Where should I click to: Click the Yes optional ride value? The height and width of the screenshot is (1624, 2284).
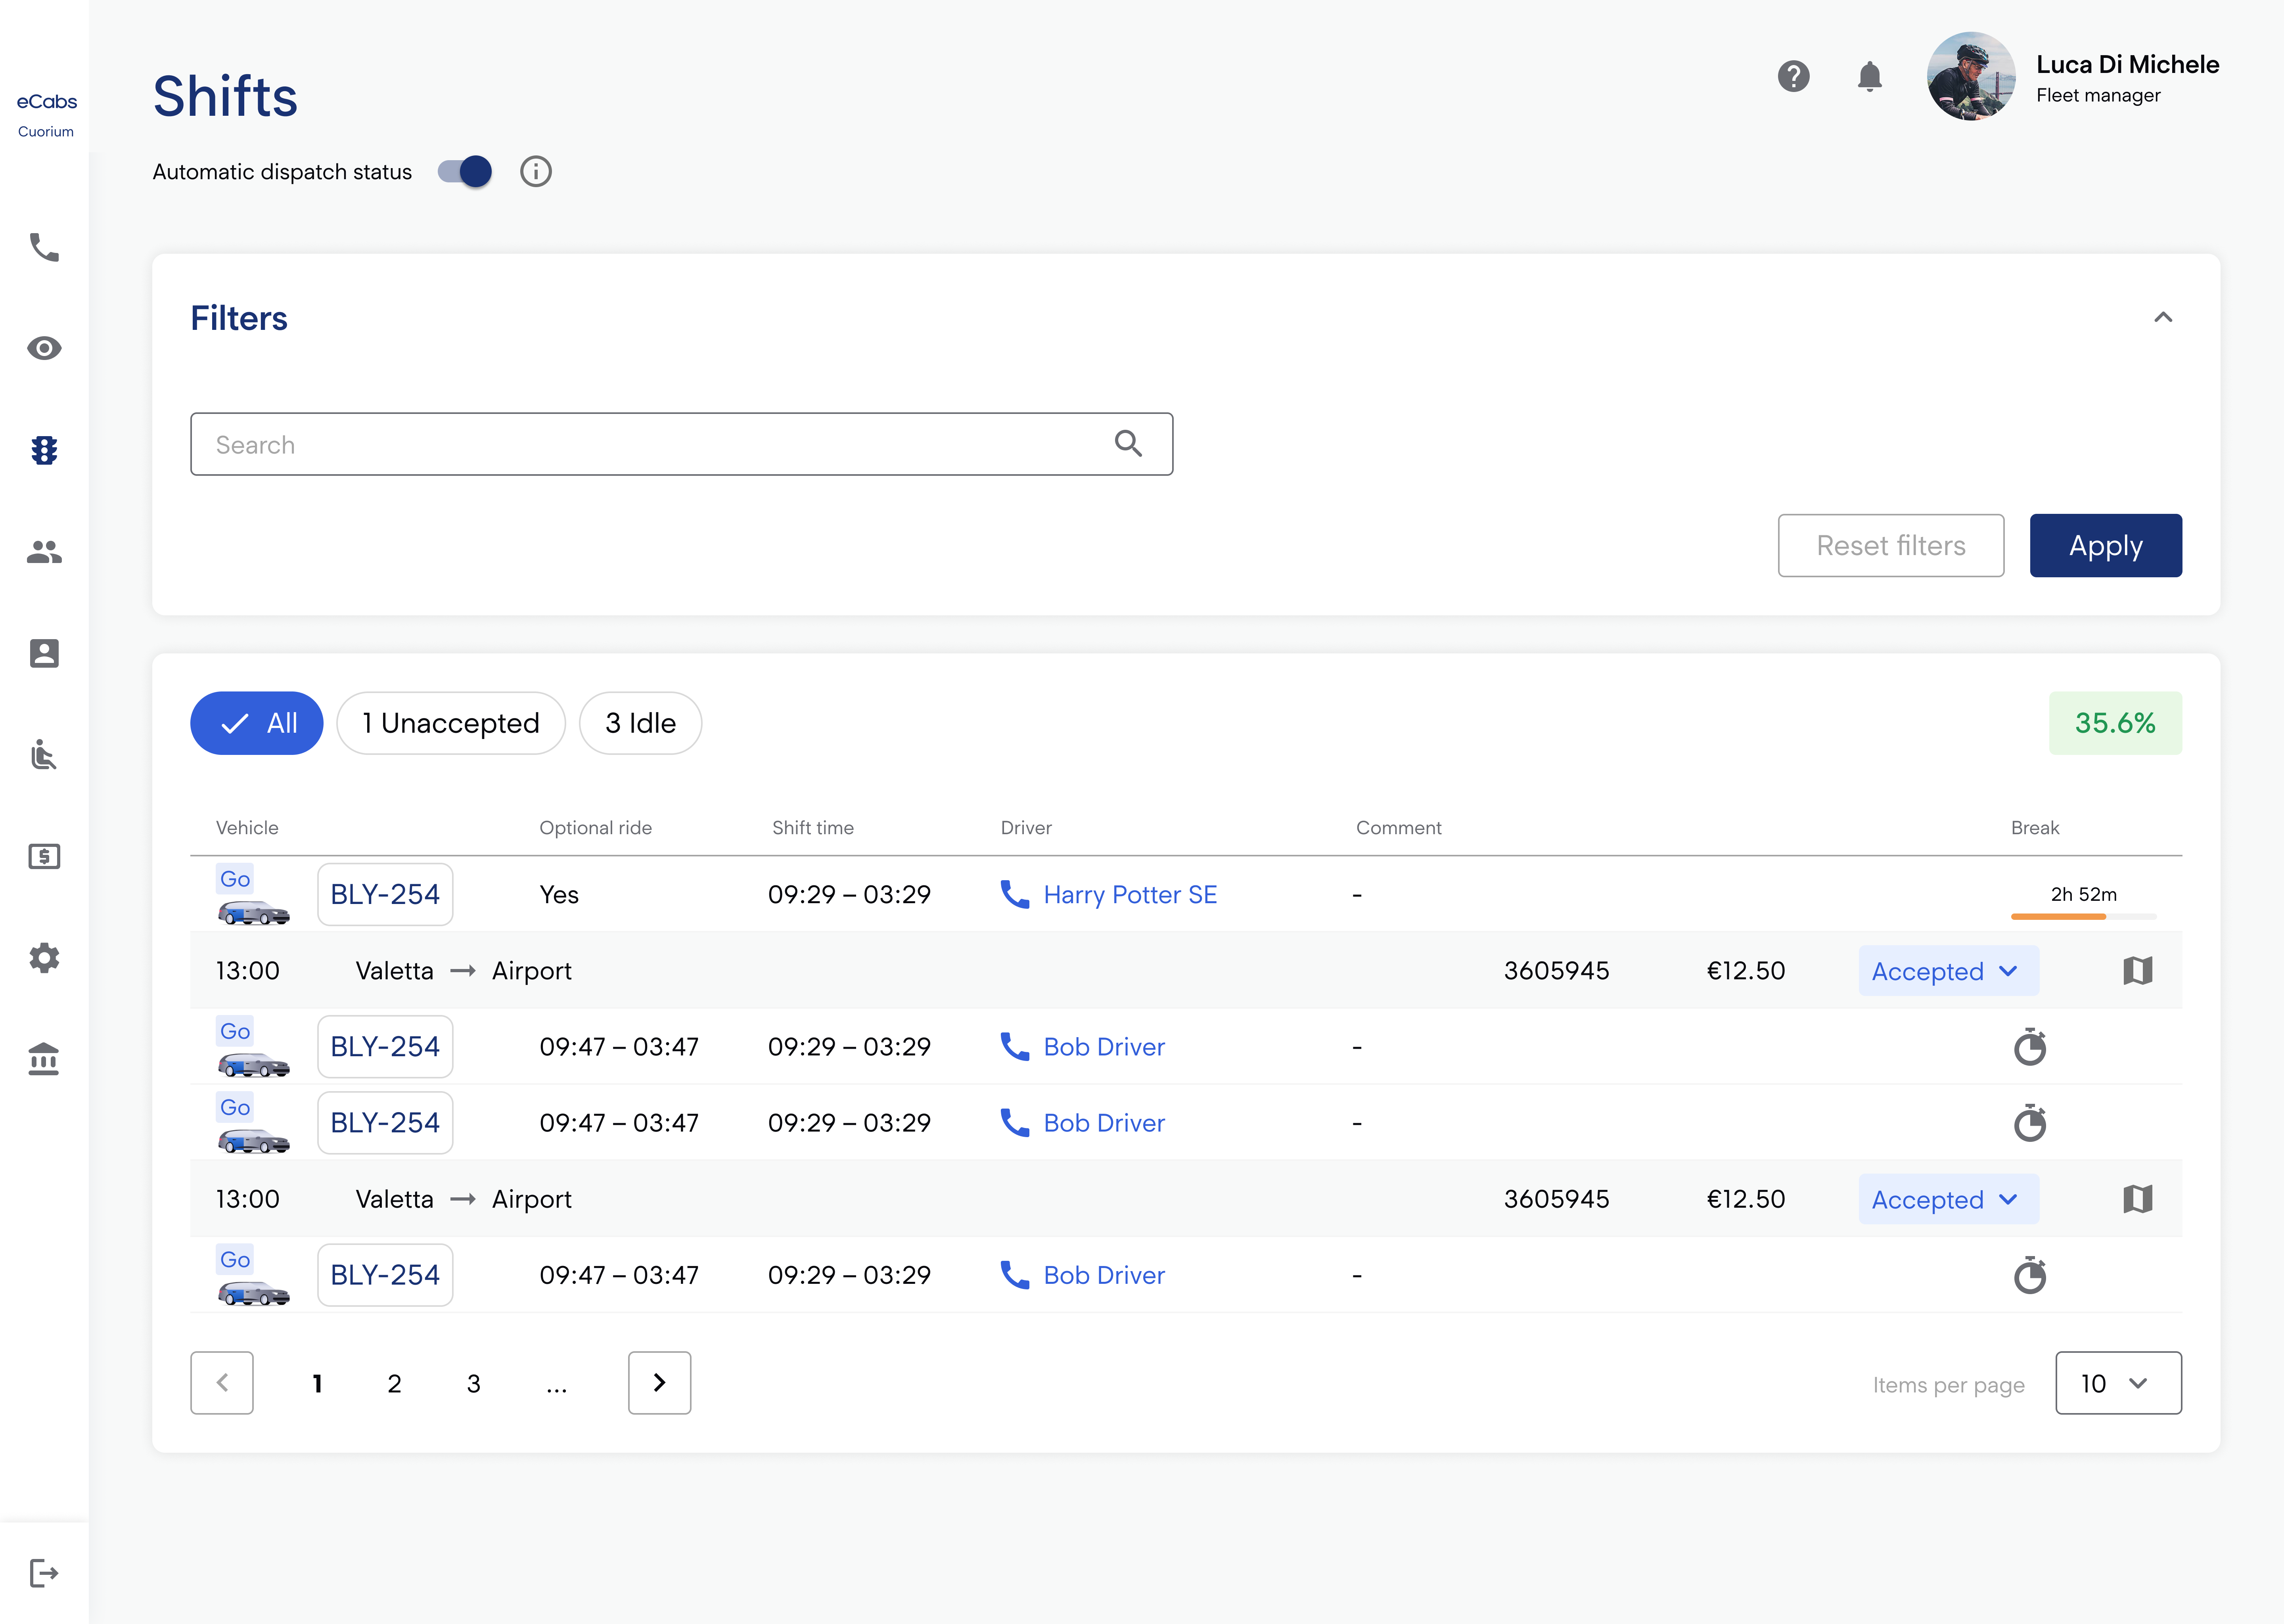[559, 894]
